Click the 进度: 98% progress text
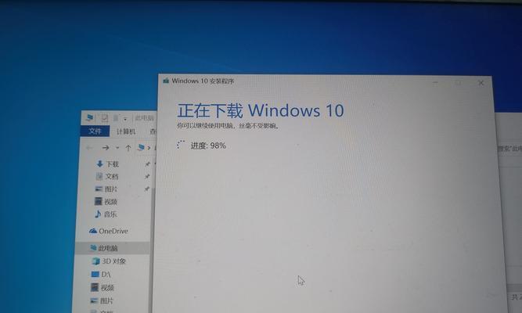522x313 pixels. [x=208, y=146]
